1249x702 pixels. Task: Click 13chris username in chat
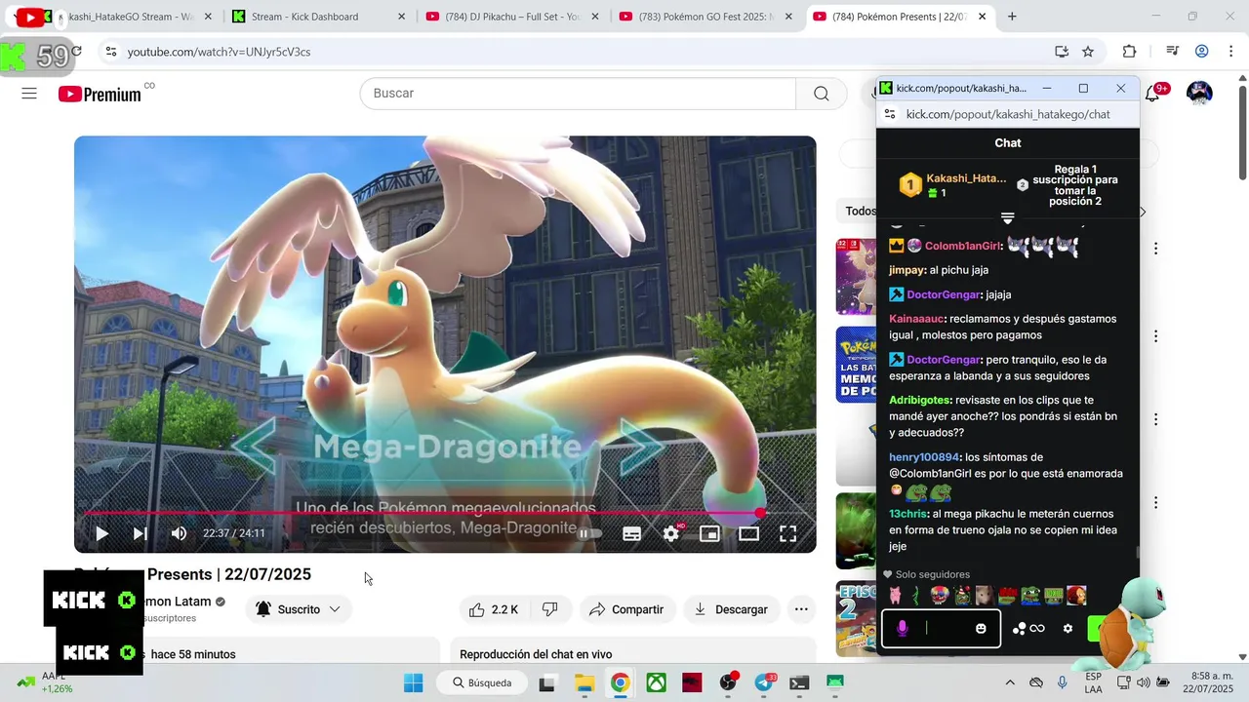(907, 514)
